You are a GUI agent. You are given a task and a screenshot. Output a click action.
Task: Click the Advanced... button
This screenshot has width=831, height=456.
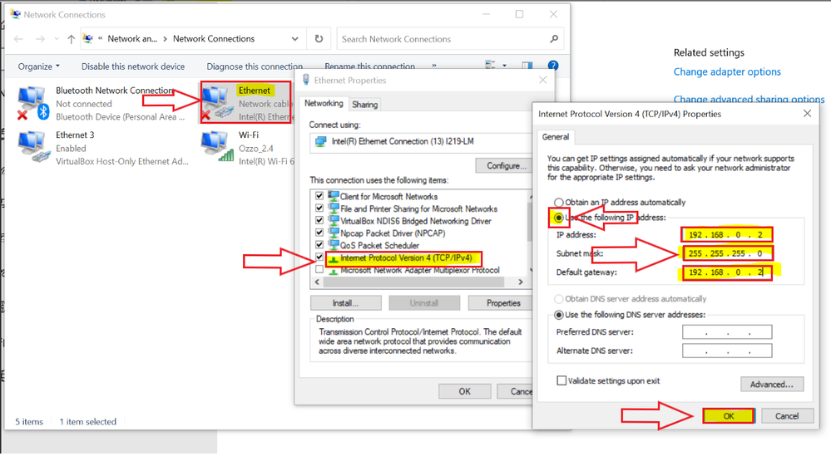pyautogui.click(x=772, y=385)
